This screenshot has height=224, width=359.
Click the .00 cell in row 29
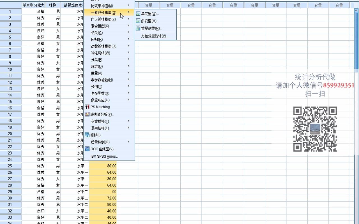coord(103,192)
